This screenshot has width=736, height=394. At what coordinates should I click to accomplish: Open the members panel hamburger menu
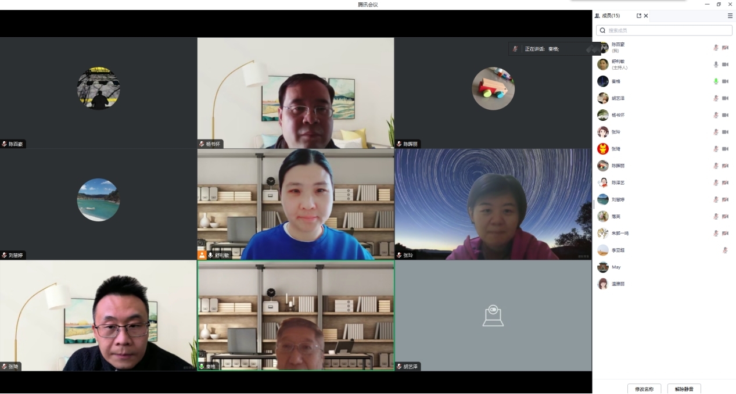pos(730,16)
